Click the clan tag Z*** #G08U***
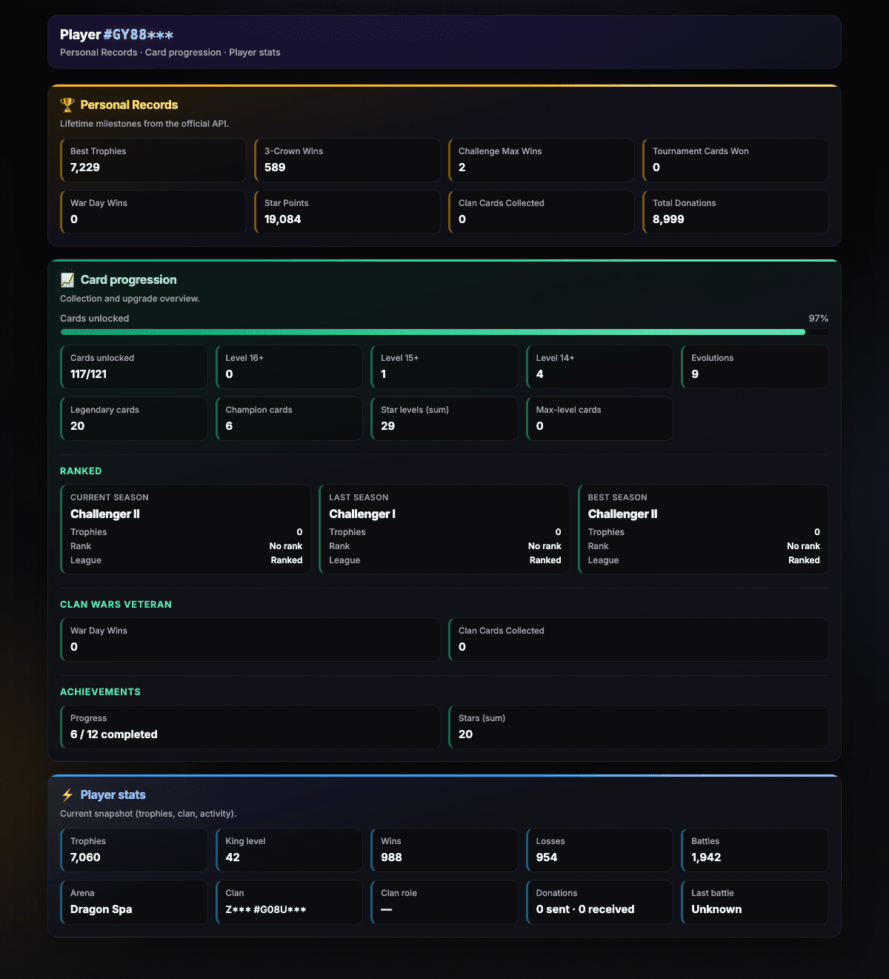889x979 pixels. (x=266, y=909)
